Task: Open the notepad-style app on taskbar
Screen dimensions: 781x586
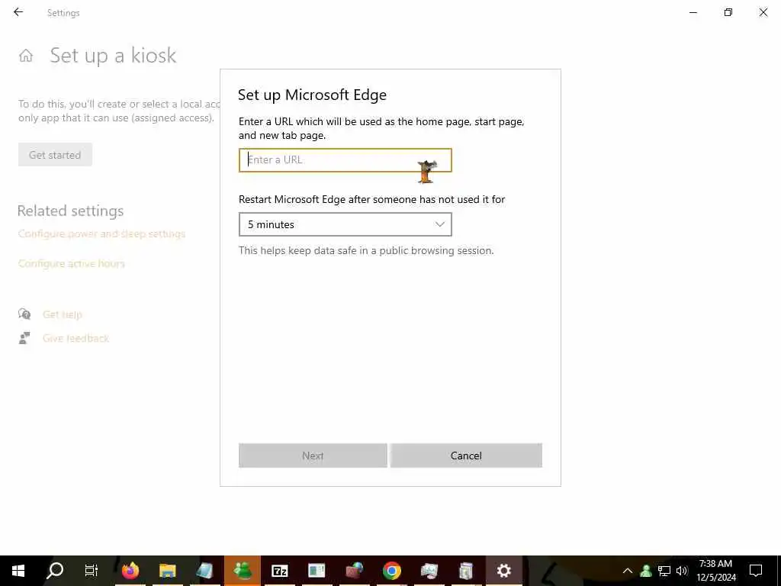Action: point(204,571)
